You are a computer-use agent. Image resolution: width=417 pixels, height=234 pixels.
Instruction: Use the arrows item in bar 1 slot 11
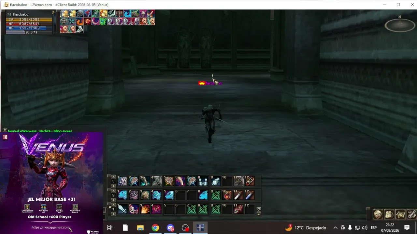[x=238, y=210]
